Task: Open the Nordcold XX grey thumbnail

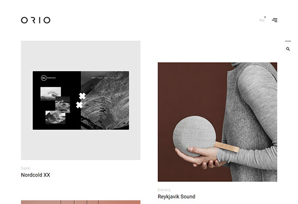Action: 81,100
